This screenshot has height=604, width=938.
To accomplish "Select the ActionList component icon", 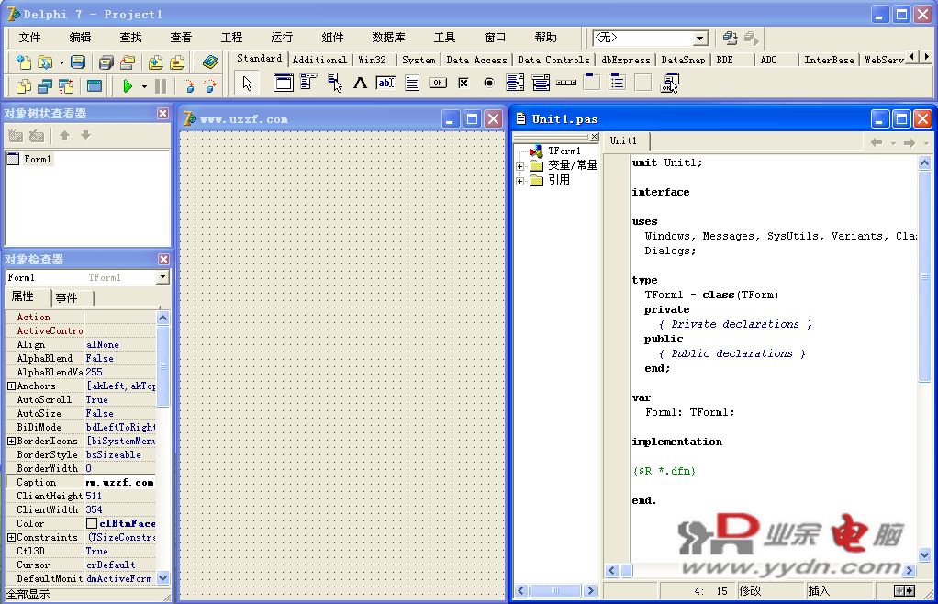I will click(669, 83).
